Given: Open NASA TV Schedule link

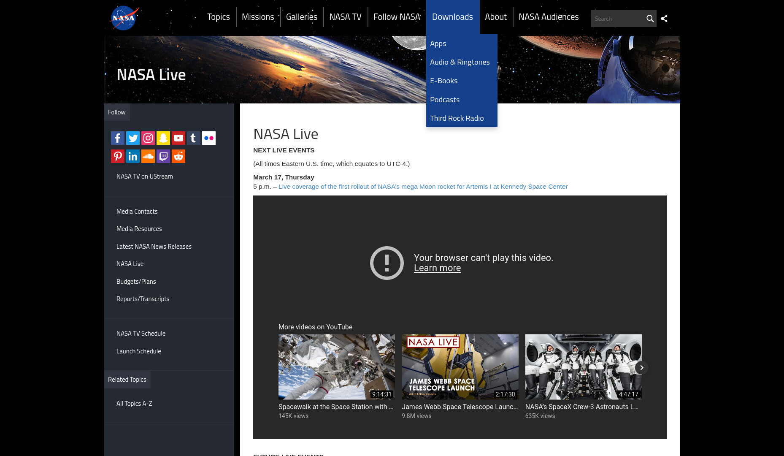Looking at the screenshot, I should point(141,334).
